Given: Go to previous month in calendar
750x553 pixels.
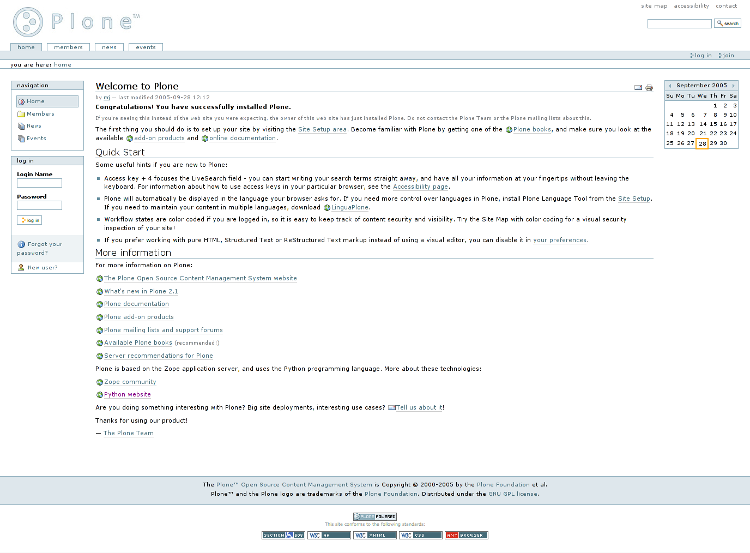Looking at the screenshot, I should tap(670, 86).
